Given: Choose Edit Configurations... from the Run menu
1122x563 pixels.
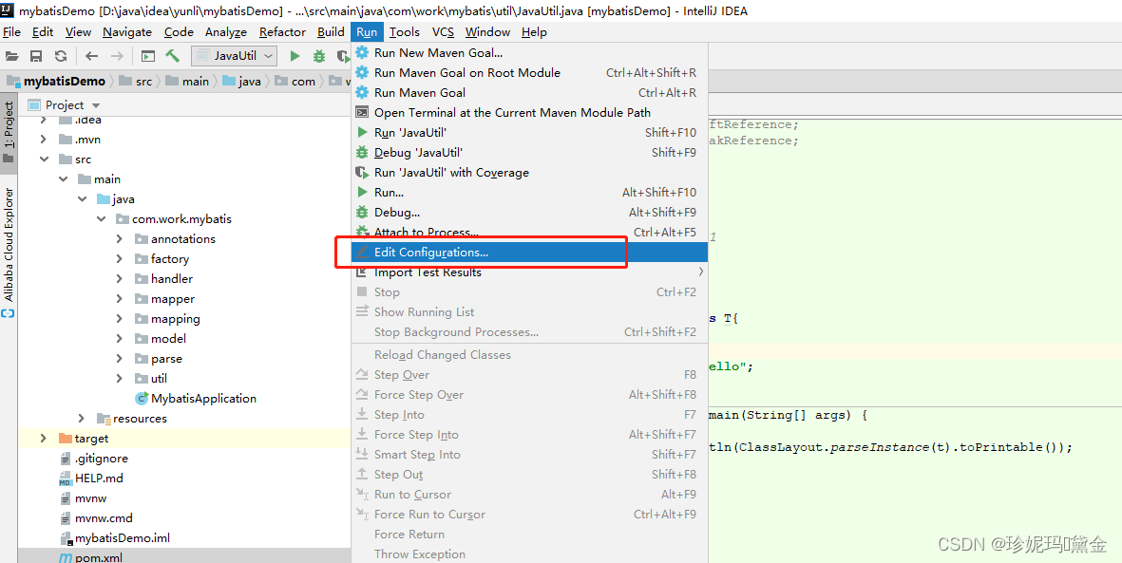Looking at the screenshot, I should [529, 253].
